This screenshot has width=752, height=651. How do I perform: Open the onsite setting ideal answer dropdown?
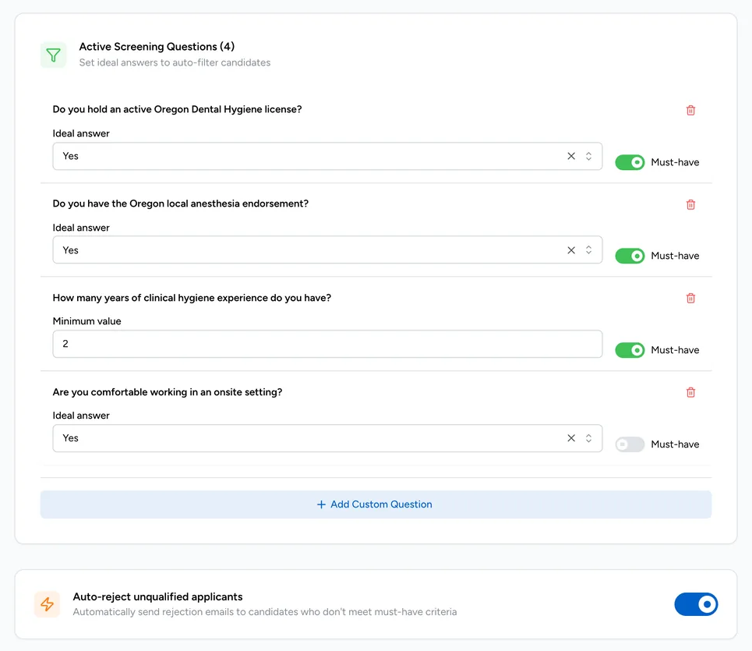tap(588, 438)
